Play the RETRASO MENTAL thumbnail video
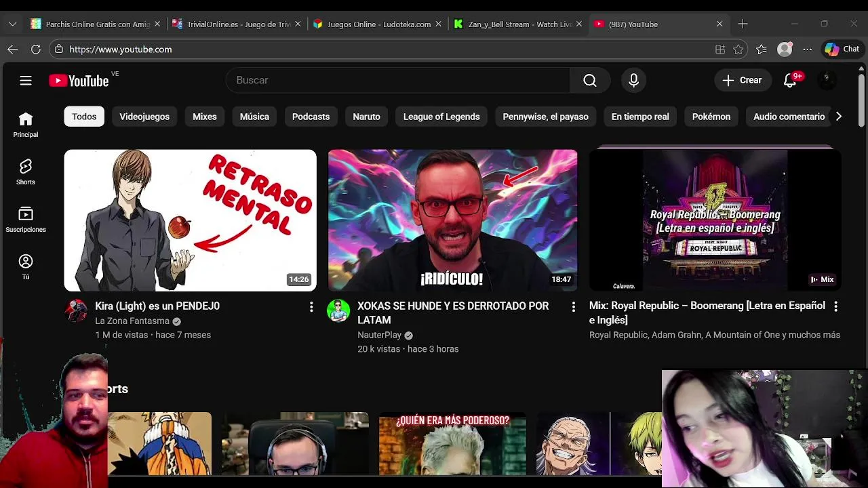The image size is (868, 488). (x=190, y=220)
